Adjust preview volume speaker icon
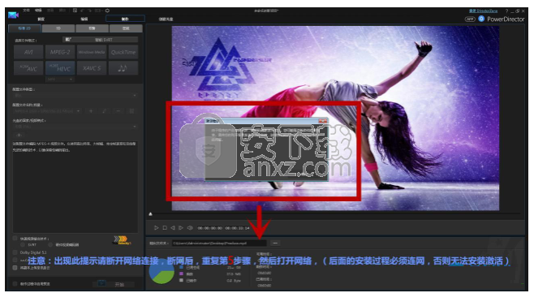Viewport: 534px width, 293px height. pyautogui.click(x=190, y=227)
